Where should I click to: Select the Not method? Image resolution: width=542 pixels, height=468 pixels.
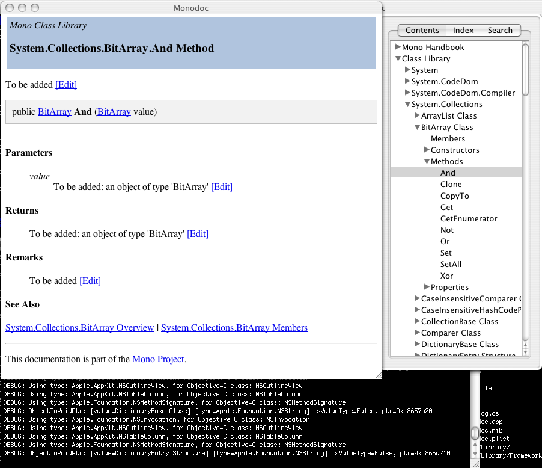[447, 230]
